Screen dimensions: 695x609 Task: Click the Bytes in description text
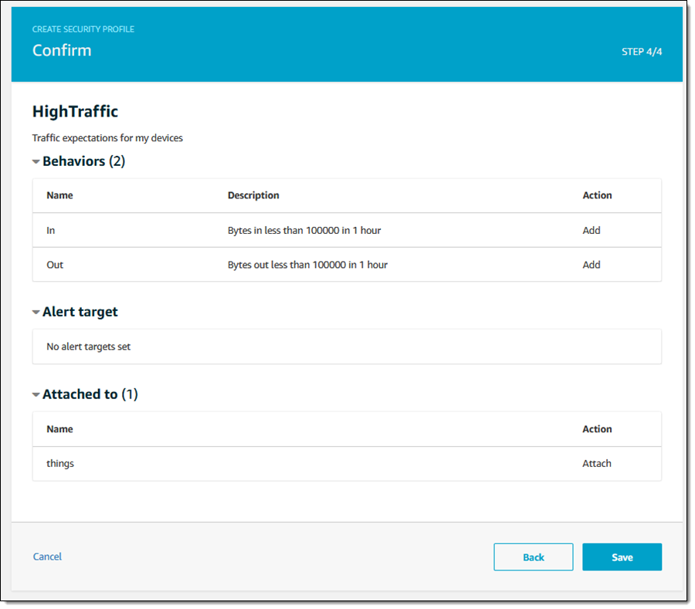point(304,230)
